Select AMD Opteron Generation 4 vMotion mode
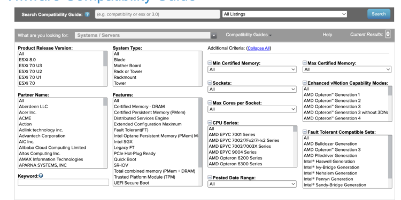This screenshot has width=401, height=200. tap(332, 118)
